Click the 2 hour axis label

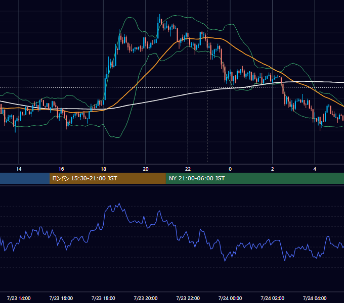click(273, 169)
